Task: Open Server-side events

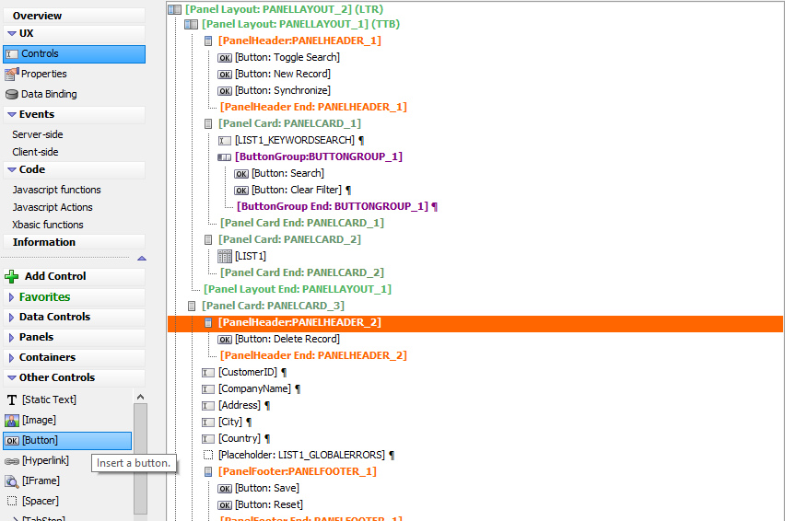Action: pyautogui.click(x=38, y=134)
